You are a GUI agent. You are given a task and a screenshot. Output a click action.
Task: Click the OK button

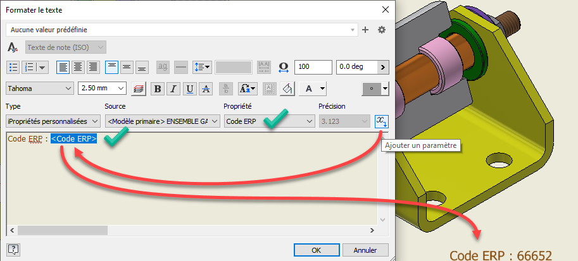(317, 250)
